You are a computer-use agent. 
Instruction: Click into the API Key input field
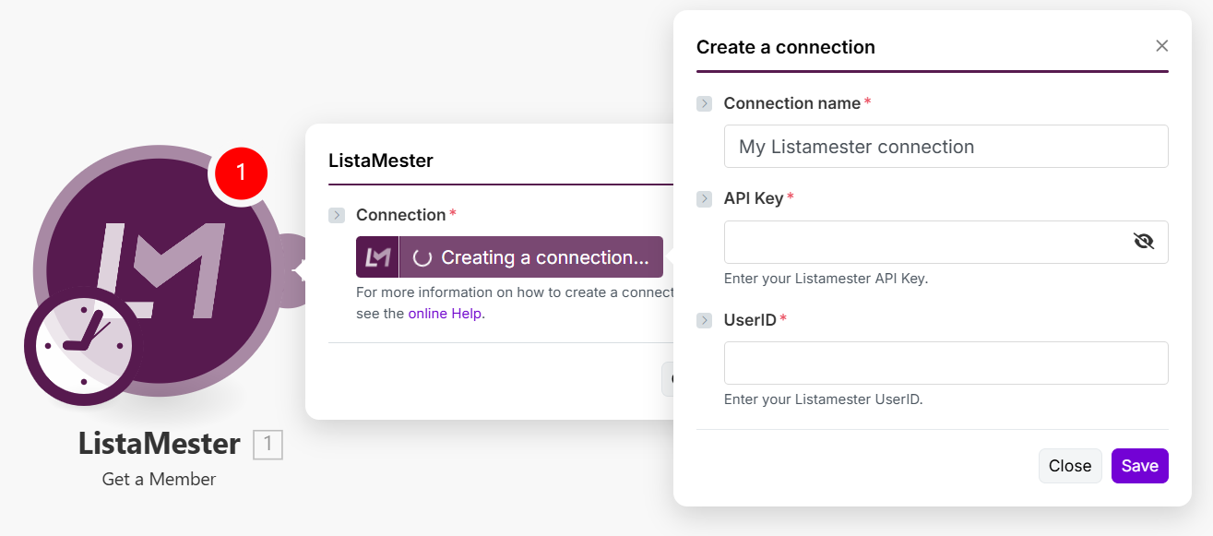point(922,242)
